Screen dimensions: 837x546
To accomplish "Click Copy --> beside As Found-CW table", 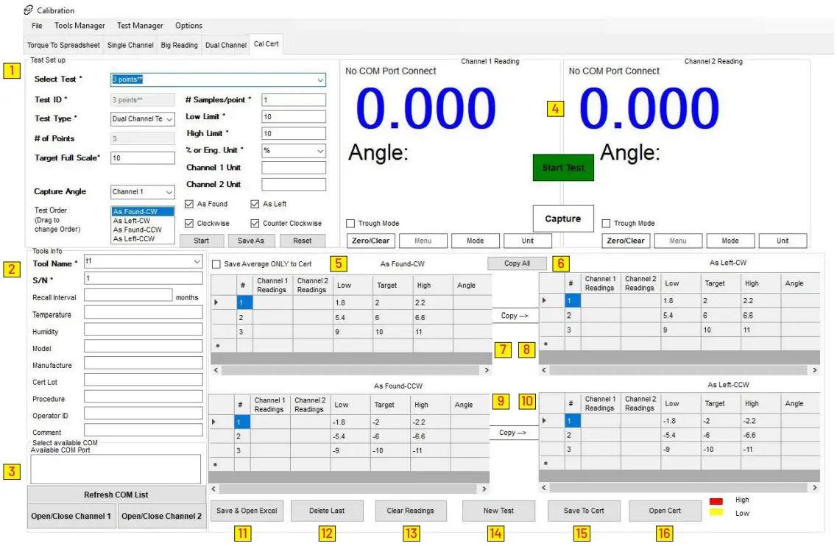I will click(515, 316).
